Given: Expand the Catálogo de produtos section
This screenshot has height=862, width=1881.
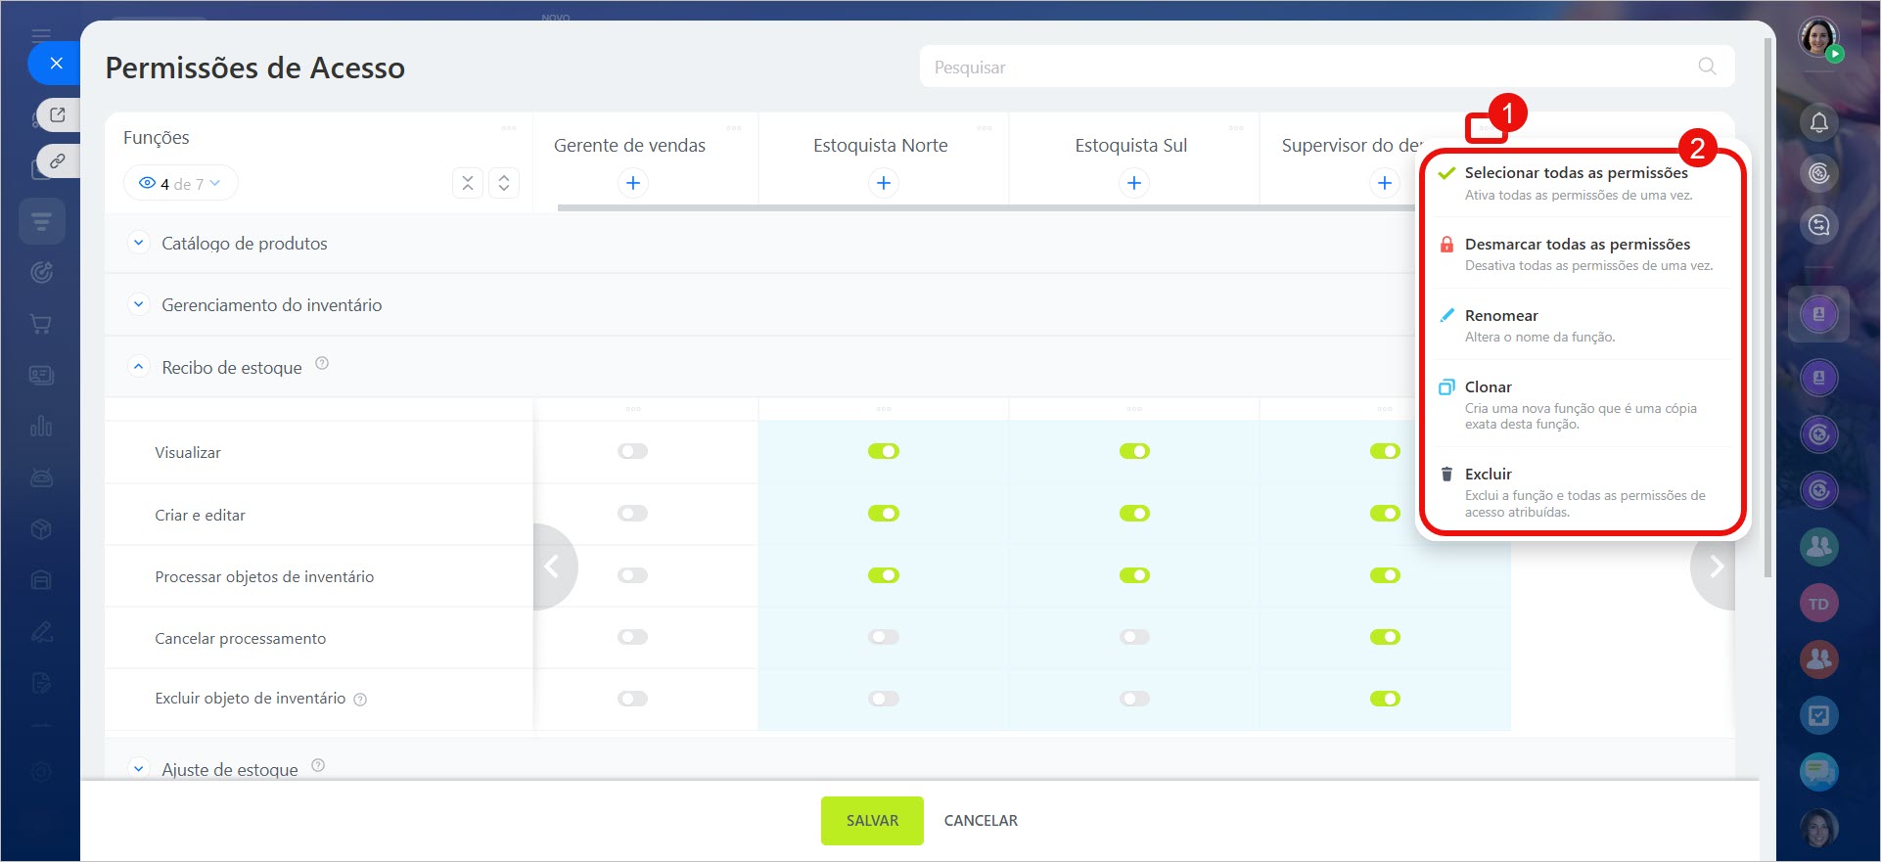Looking at the screenshot, I should pyautogui.click(x=139, y=243).
